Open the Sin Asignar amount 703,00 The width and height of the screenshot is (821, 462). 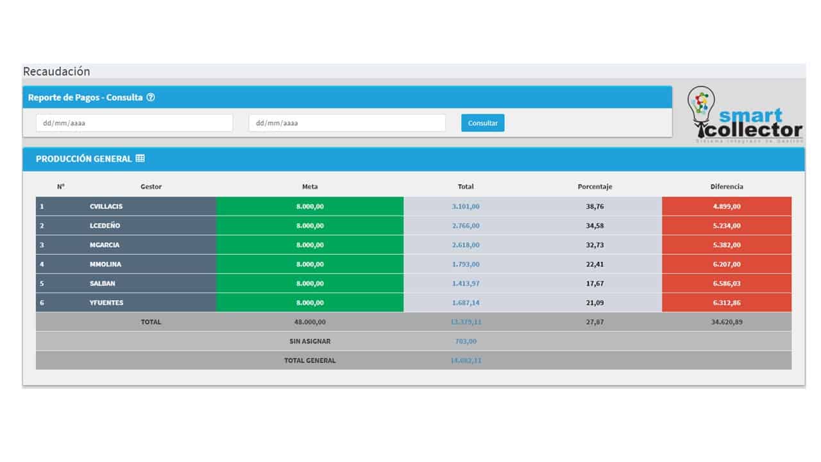point(466,341)
